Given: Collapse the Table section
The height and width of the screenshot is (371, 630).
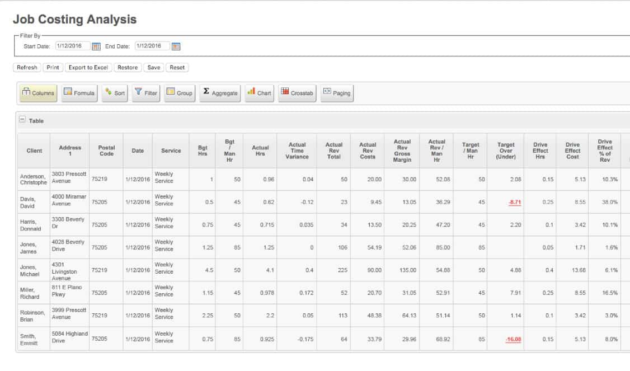Looking at the screenshot, I should coord(22,119).
